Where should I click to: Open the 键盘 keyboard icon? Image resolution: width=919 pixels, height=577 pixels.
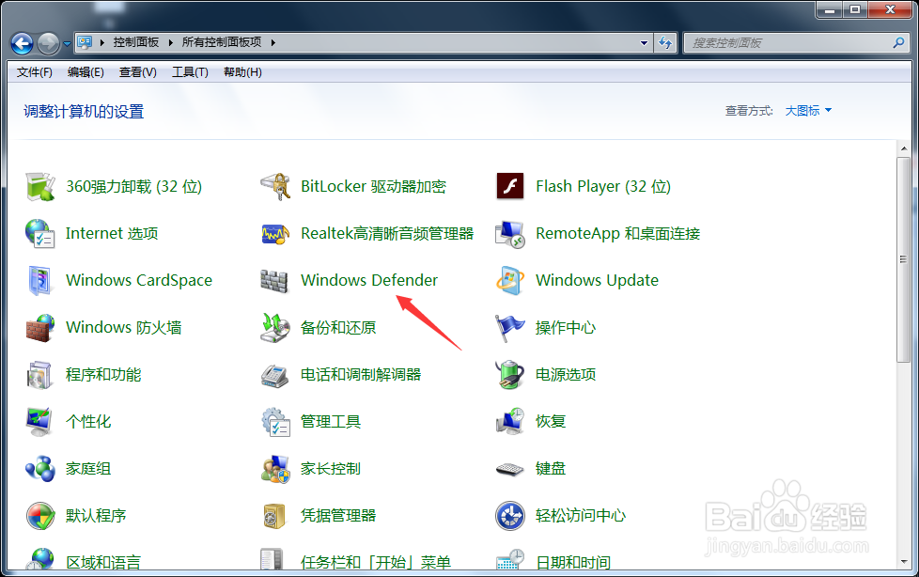pyautogui.click(x=510, y=469)
